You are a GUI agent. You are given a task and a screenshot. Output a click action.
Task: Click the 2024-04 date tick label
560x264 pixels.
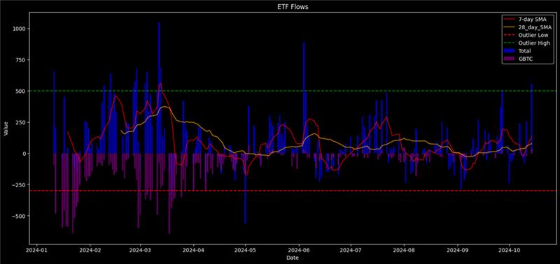tap(193, 250)
